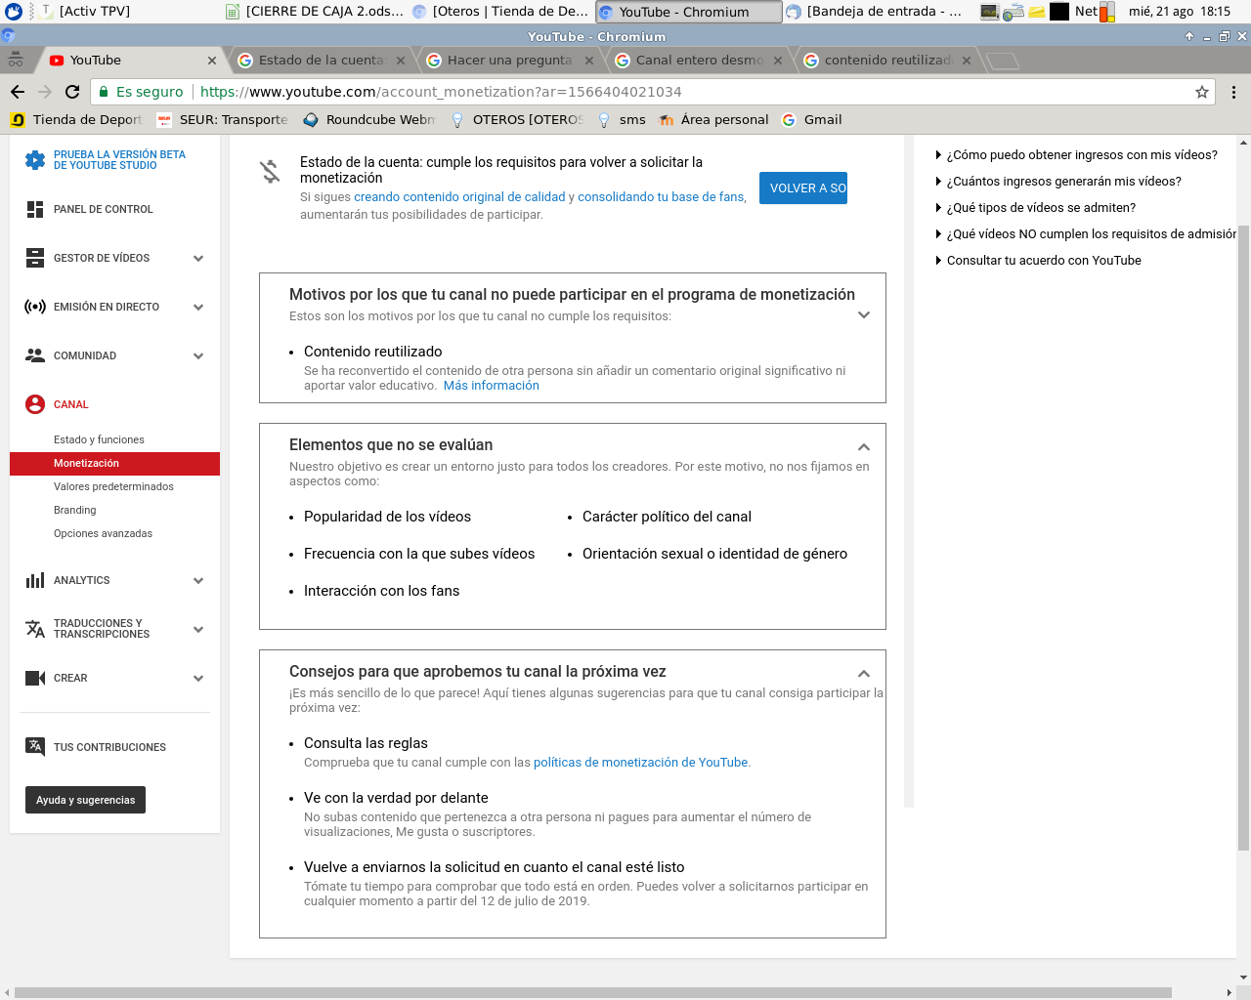Click the YouTube Studio beta gear icon
Image resolution: width=1251 pixels, height=1000 pixels.
coord(35,160)
